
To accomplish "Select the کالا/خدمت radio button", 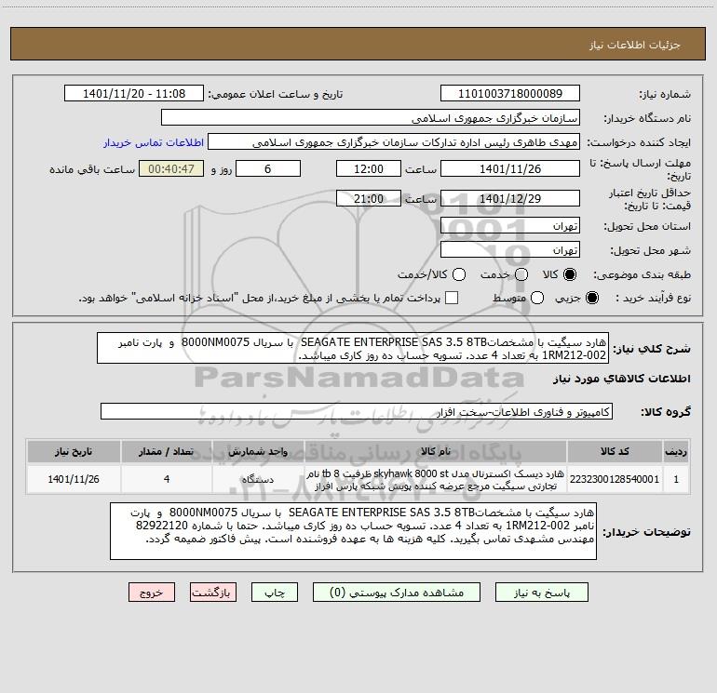I will tap(459, 274).
